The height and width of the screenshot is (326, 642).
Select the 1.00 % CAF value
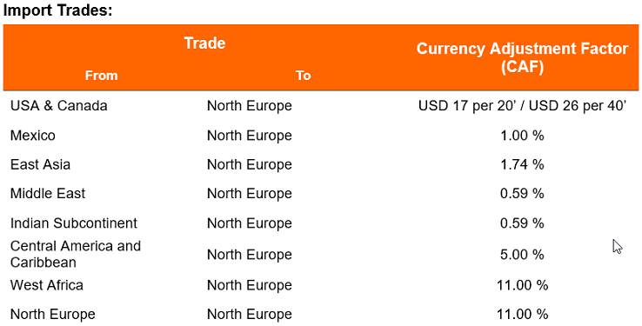523,136
